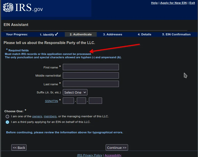Image resolution: width=198 pixels, height=157 pixels.
Task: Open the members definition link
Action: 50,116
